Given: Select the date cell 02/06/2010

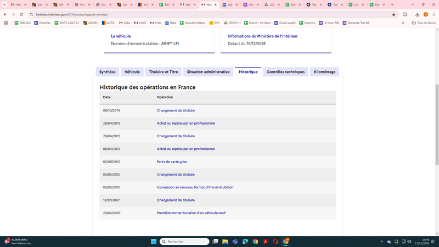Looking at the screenshot, I should (x=111, y=161).
